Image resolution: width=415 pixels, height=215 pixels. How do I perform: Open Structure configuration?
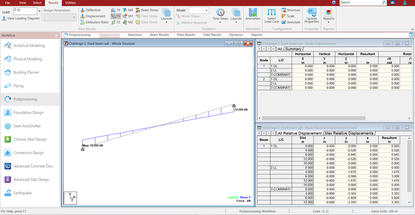click(290, 10)
